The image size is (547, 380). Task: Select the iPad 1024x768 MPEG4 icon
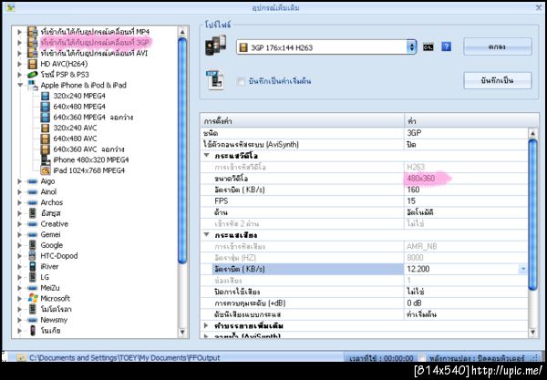click(46, 170)
